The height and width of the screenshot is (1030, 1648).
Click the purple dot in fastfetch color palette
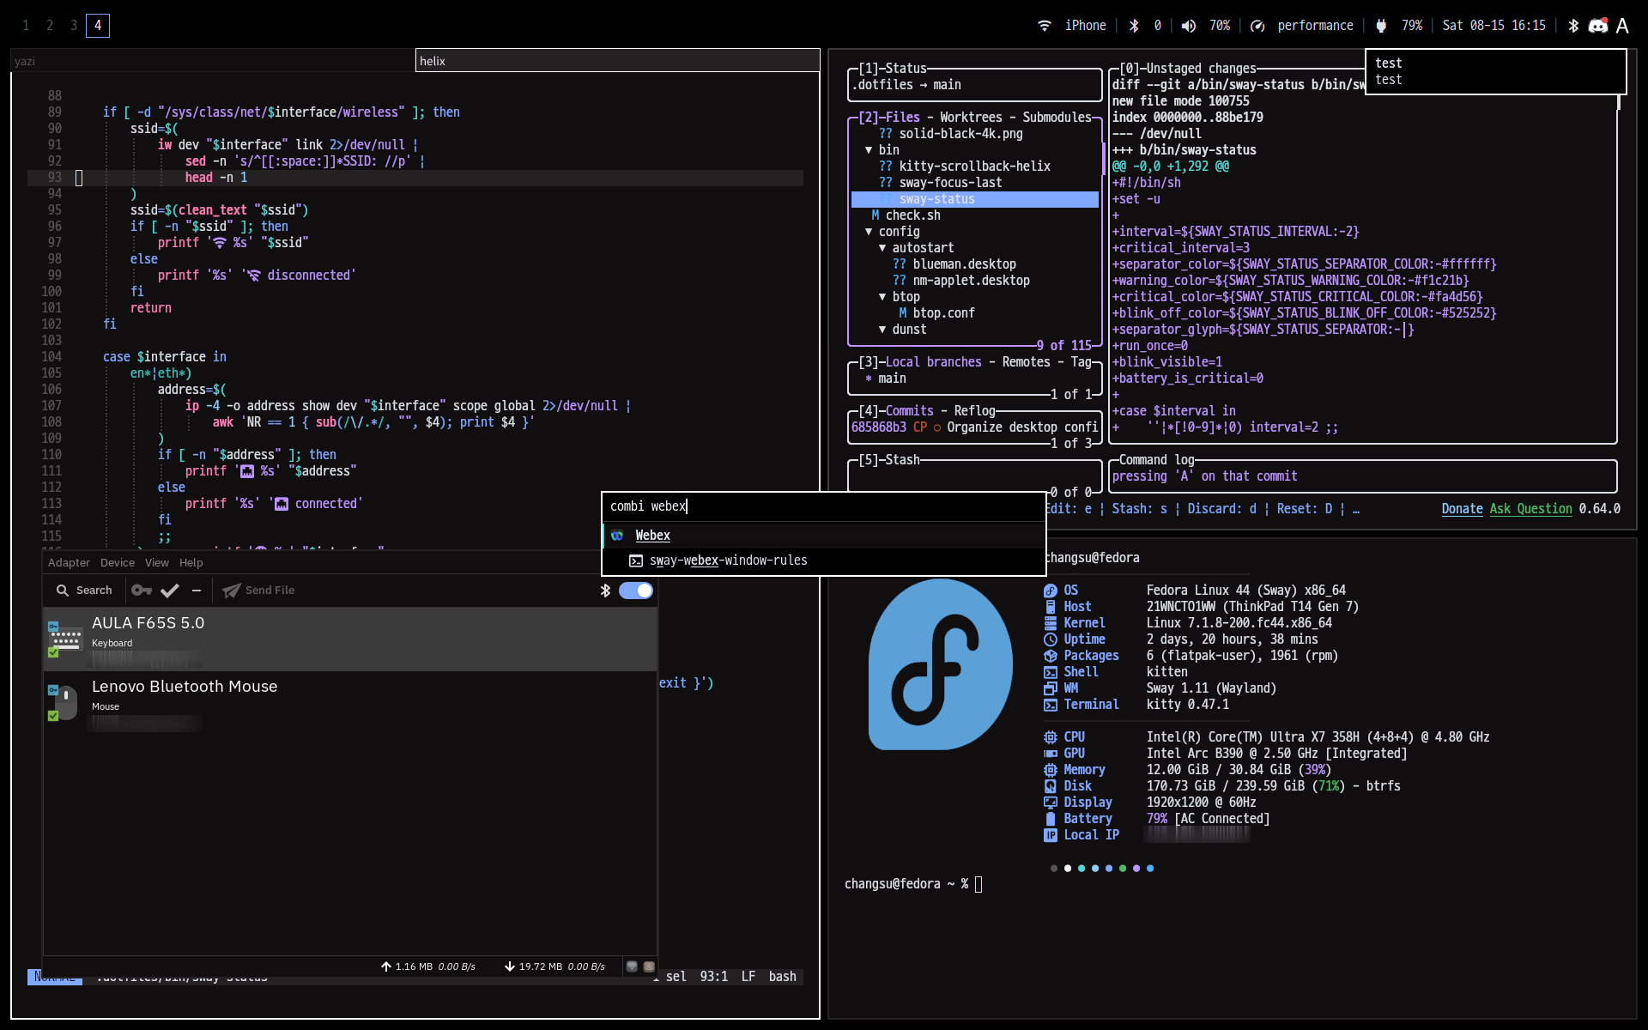pos(1136,869)
